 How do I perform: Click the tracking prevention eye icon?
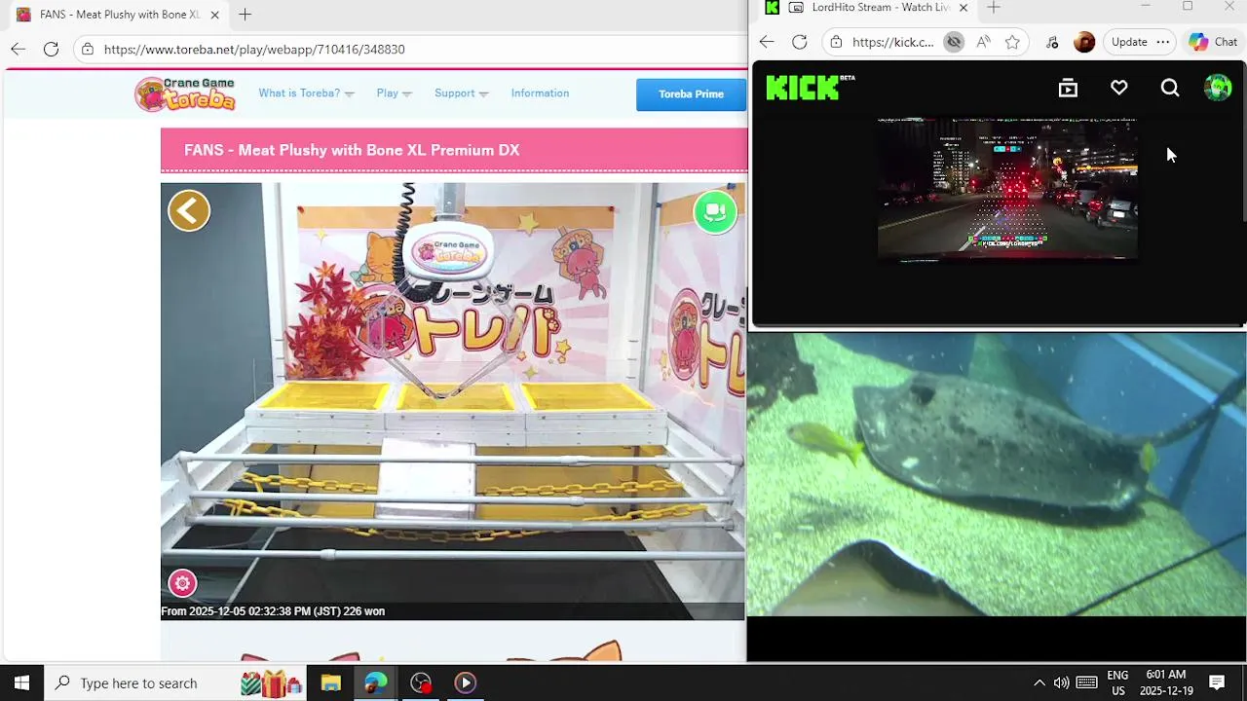click(x=954, y=42)
